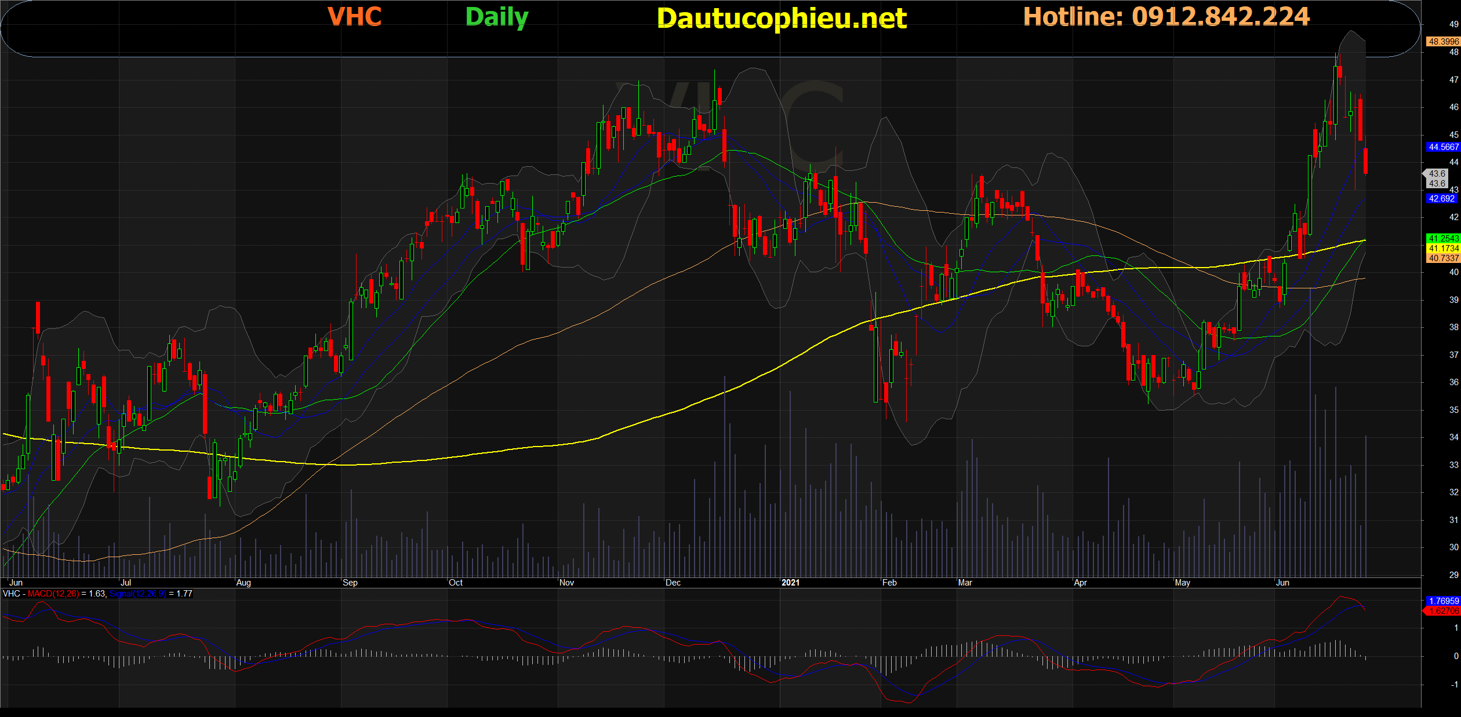Click the Daily timeframe label

pyautogui.click(x=496, y=17)
